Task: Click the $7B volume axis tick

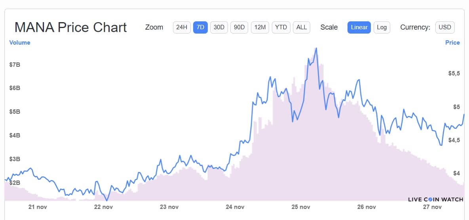Action: [15, 64]
